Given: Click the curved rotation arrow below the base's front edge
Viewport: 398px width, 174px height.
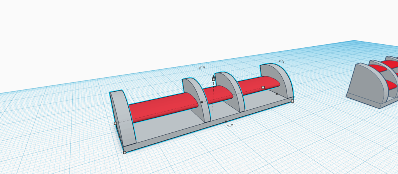Looking at the screenshot, I should (x=230, y=125).
